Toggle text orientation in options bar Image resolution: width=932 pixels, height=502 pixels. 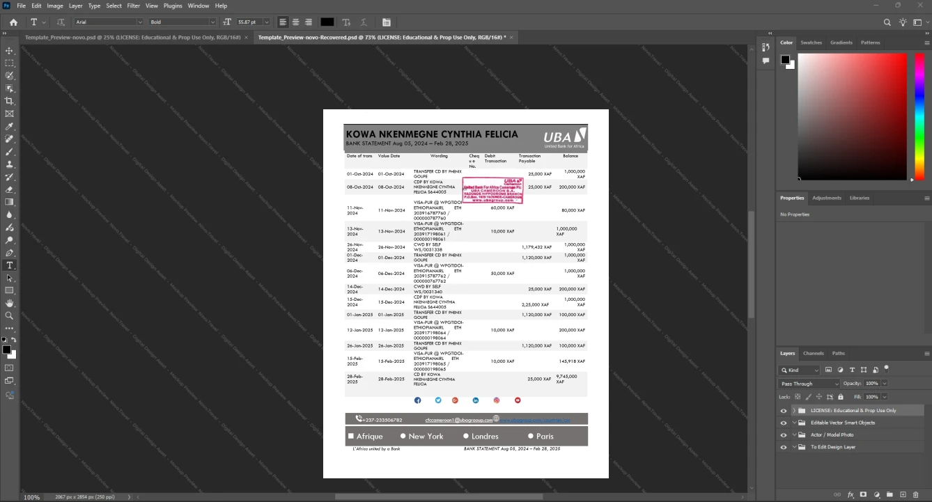[61, 22]
